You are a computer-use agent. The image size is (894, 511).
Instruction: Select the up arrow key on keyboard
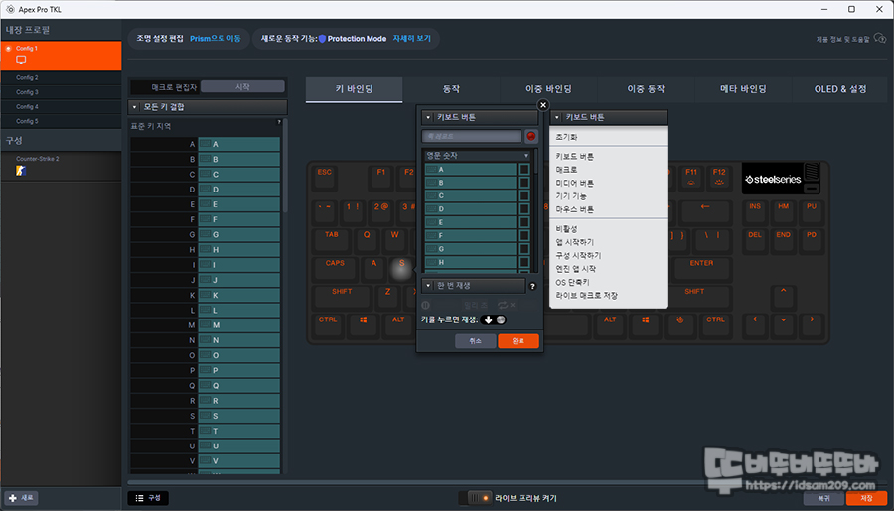[x=784, y=297]
